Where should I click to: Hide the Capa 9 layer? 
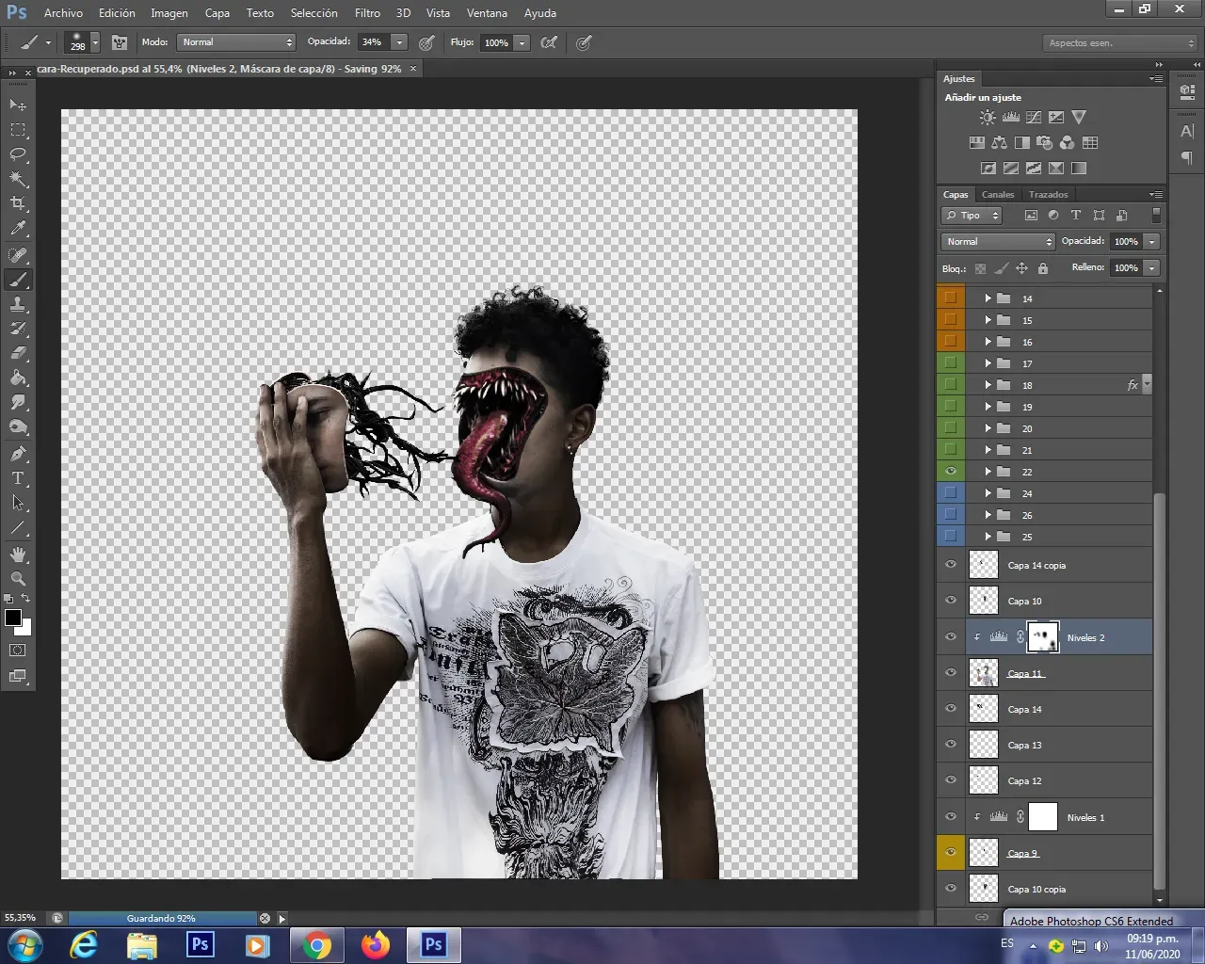click(951, 853)
